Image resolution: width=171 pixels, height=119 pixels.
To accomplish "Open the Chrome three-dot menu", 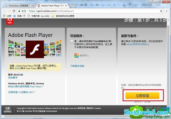I will pos(167,11).
